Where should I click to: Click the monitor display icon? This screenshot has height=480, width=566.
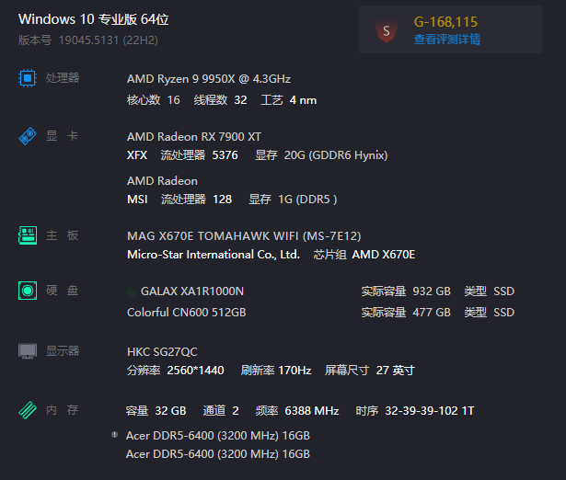tap(28, 351)
